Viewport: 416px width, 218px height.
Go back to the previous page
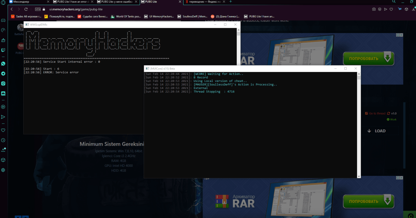coord(12,9)
